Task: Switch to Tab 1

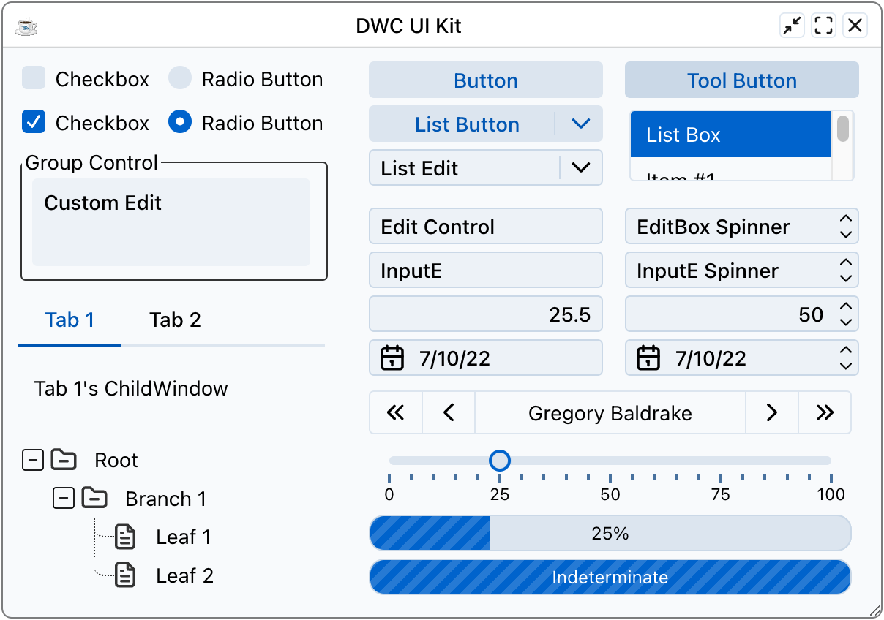Action: [70, 320]
